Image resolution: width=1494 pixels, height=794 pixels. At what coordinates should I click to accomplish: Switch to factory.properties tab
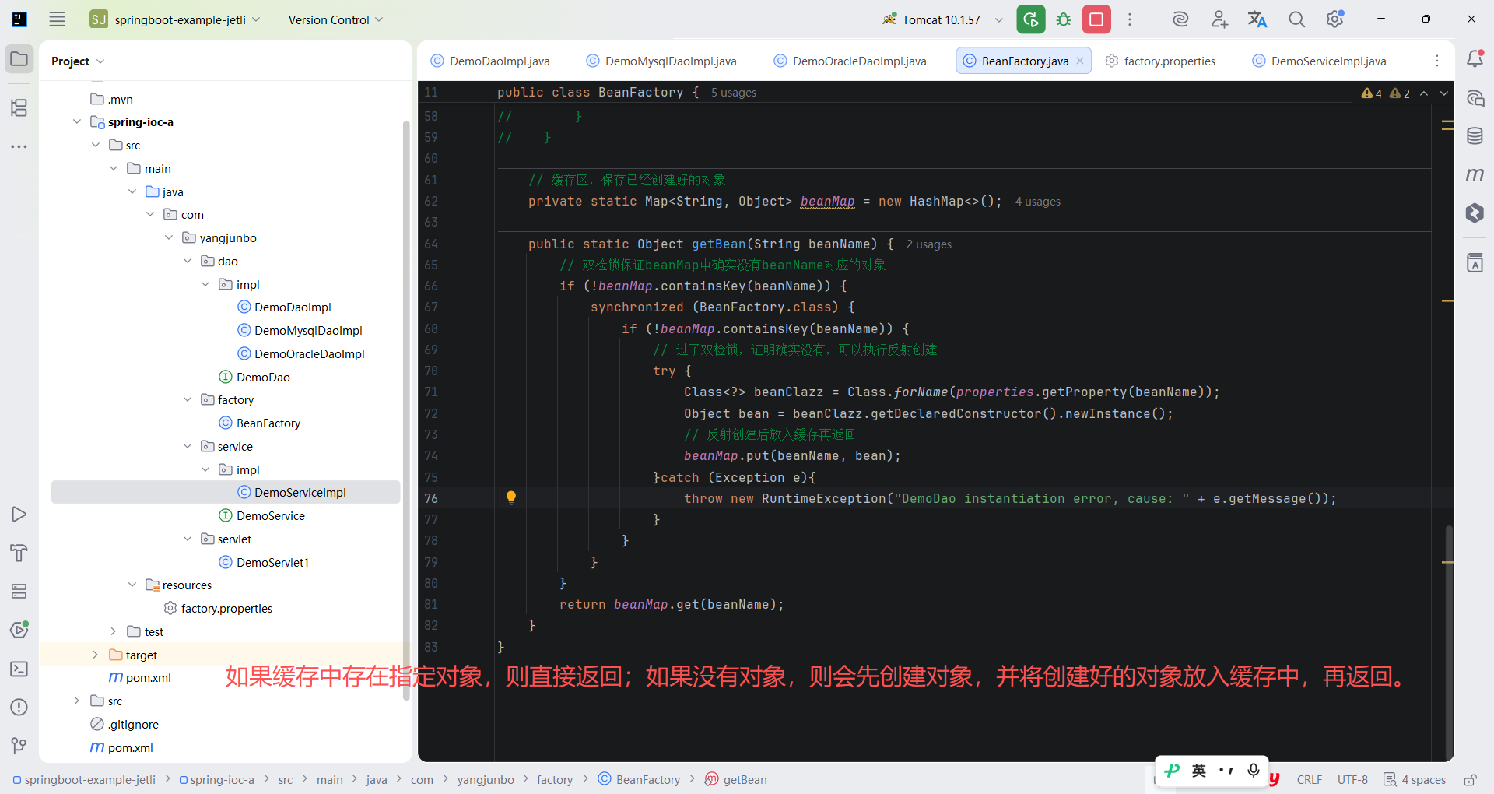[1160, 61]
